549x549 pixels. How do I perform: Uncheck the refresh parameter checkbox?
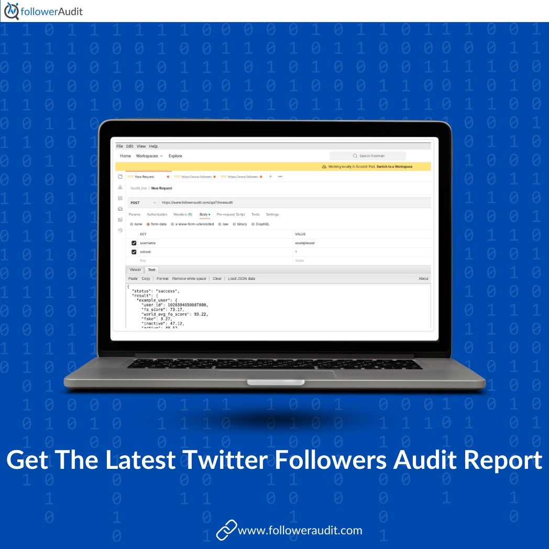coord(134,252)
